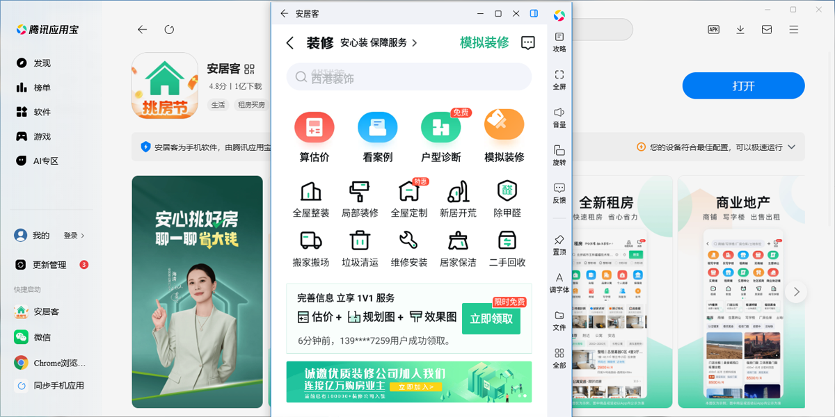Open the 二手回收 recycling icon
The image size is (835, 417).
point(507,240)
